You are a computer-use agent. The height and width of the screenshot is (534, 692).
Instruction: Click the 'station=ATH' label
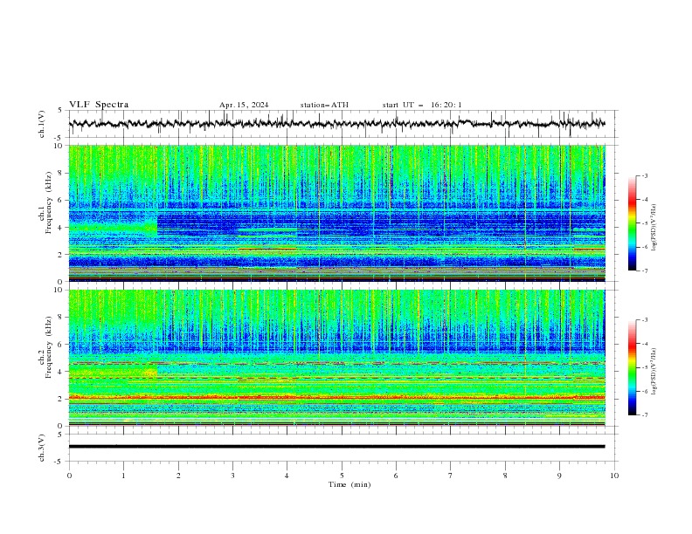coord(324,105)
